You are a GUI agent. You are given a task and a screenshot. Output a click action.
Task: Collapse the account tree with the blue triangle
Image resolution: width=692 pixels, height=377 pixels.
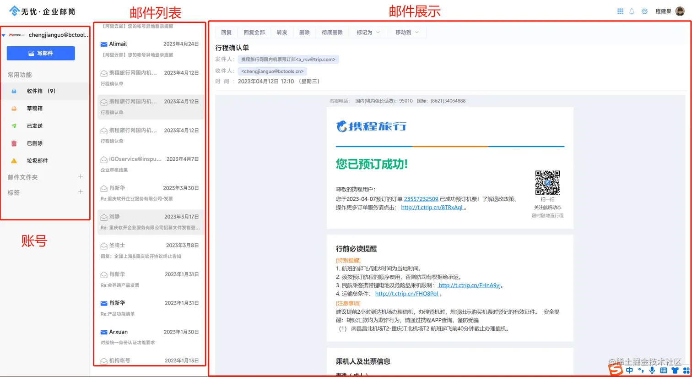coord(4,35)
